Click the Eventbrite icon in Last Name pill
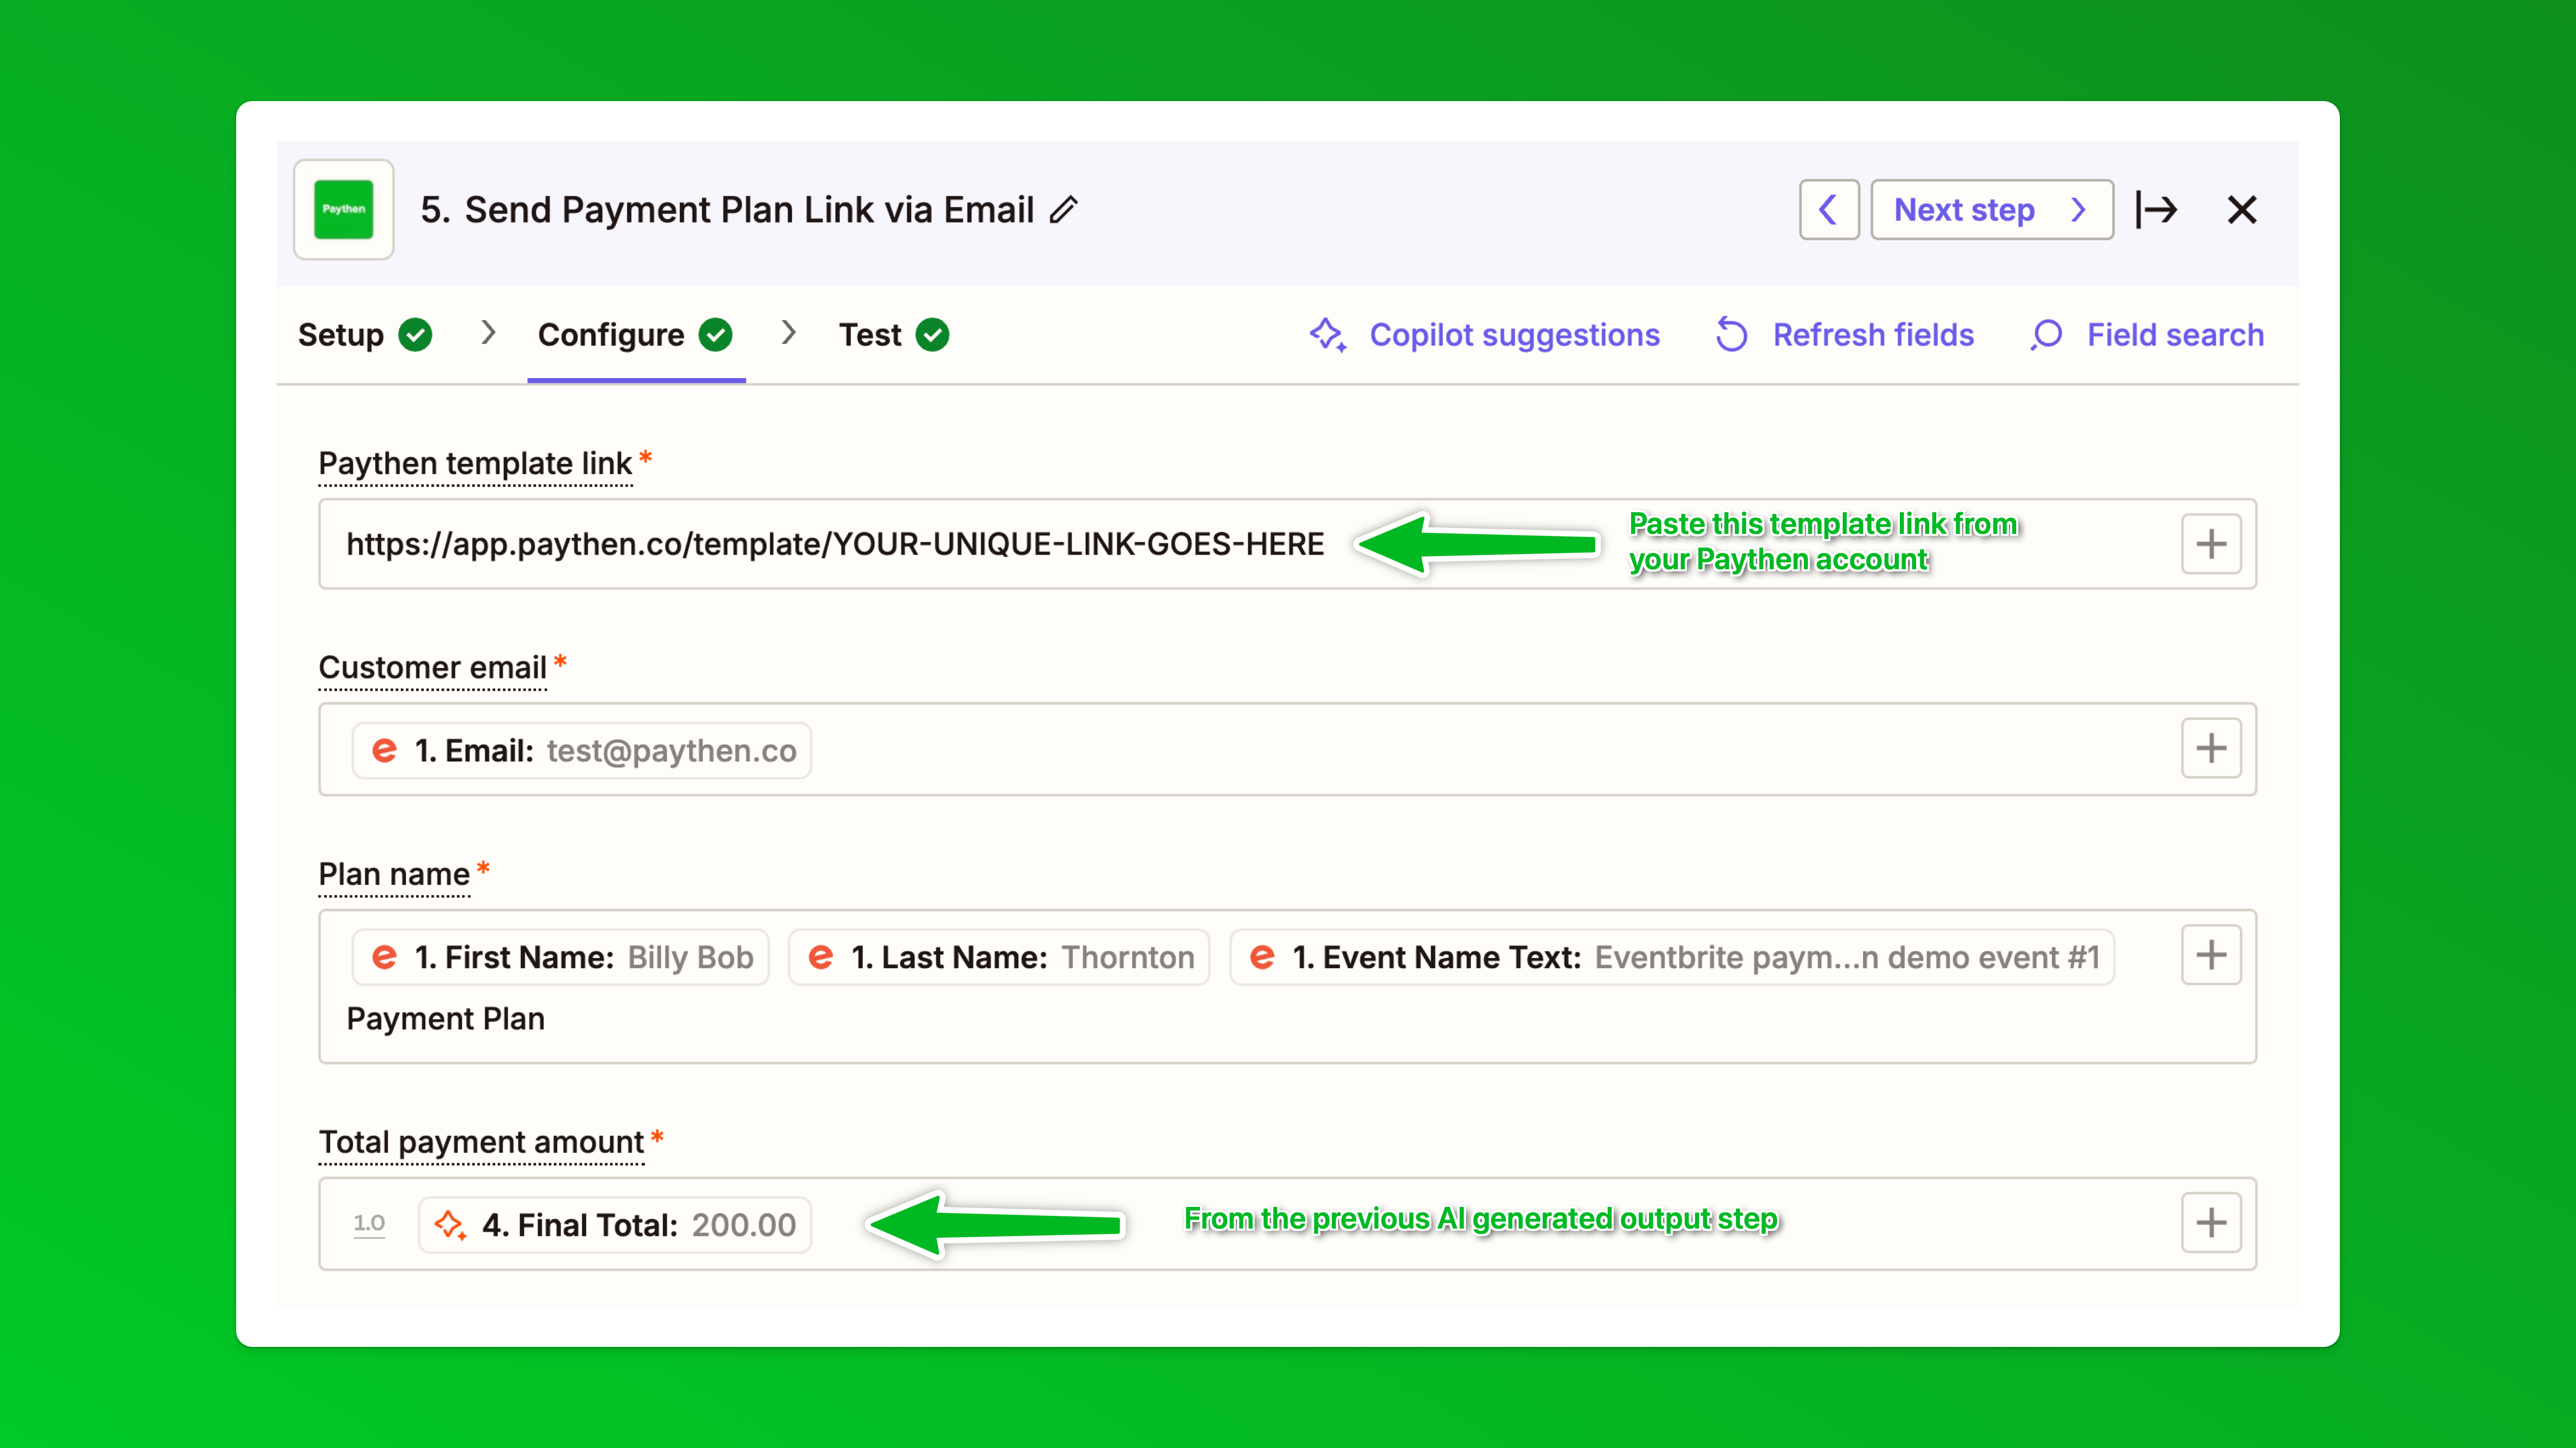Image resolution: width=2576 pixels, height=1448 pixels. click(x=821, y=957)
